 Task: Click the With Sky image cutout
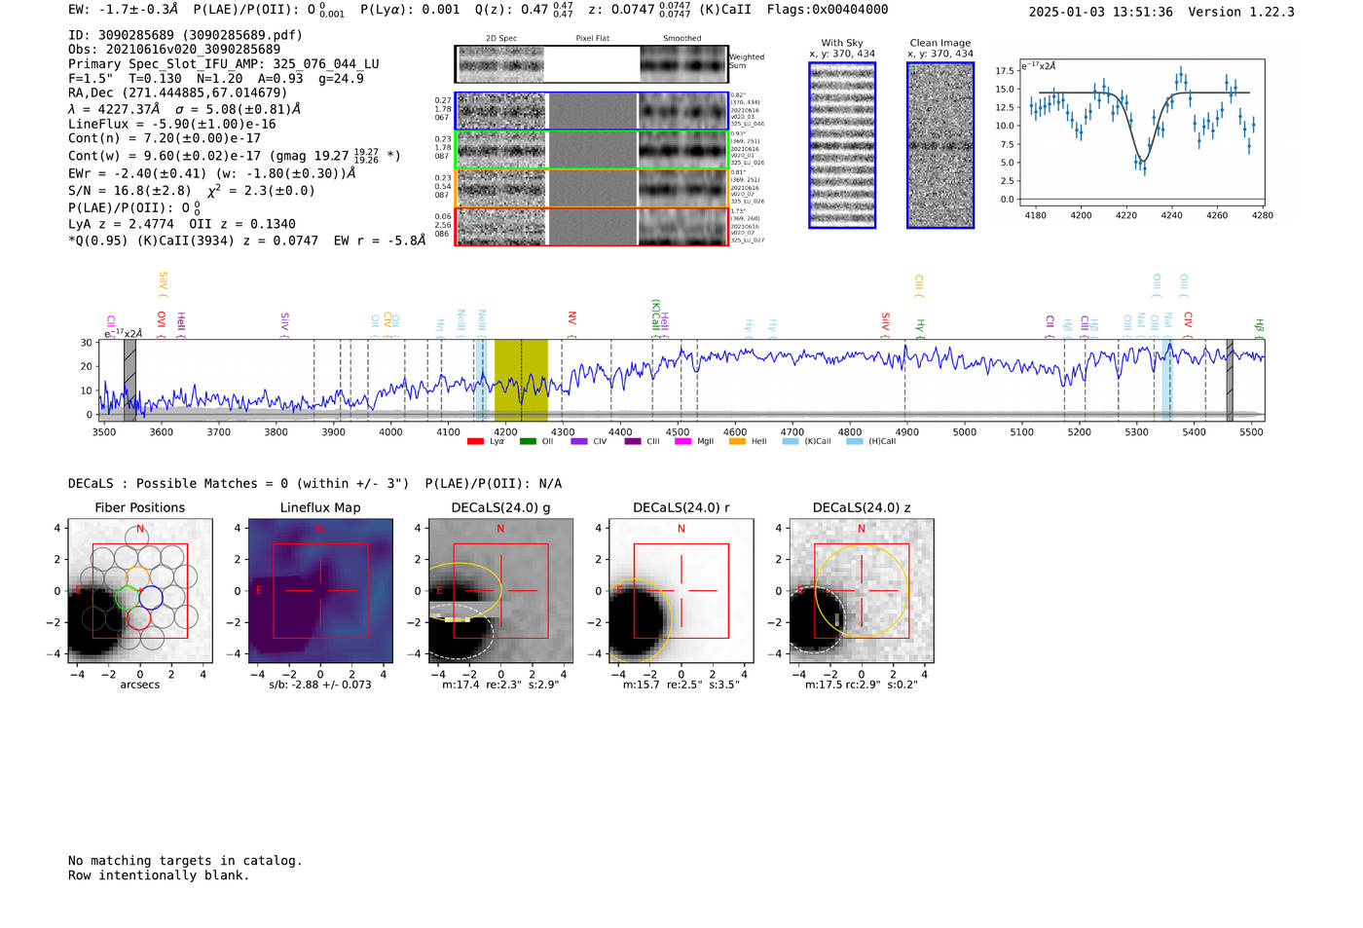coord(842,145)
